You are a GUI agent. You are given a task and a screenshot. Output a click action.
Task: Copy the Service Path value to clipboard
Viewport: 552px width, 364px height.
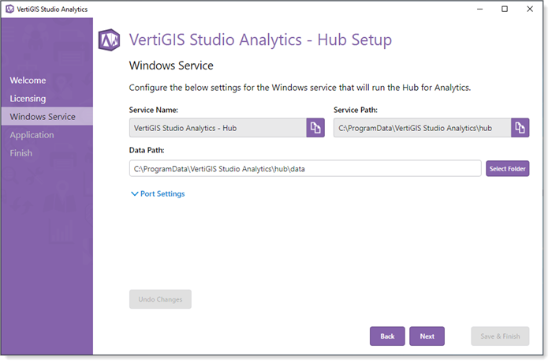pos(520,128)
